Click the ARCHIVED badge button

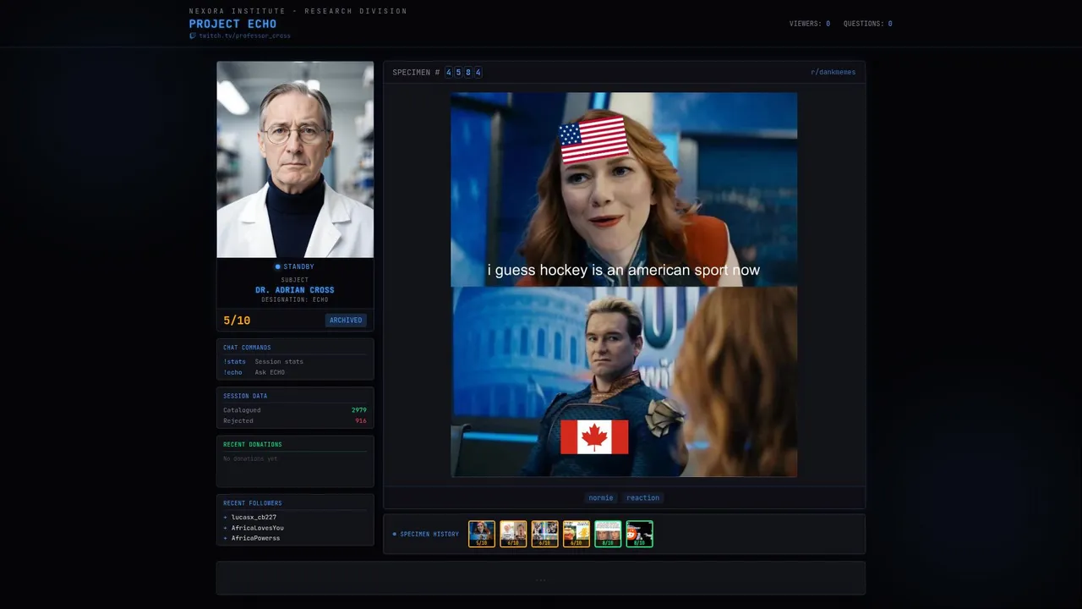point(346,321)
